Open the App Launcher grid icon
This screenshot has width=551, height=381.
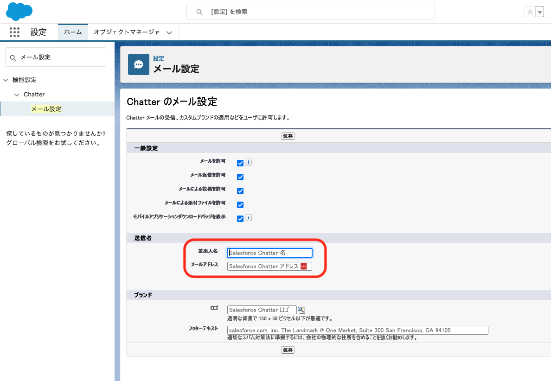pyautogui.click(x=14, y=32)
